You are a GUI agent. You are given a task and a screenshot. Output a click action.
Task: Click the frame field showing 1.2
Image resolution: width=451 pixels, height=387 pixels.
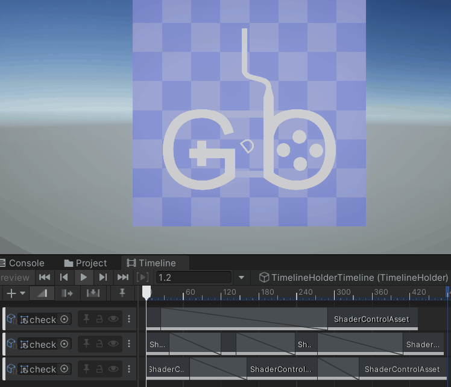point(194,278)
